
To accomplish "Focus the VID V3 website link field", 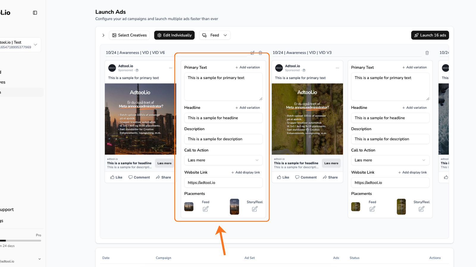I will (390, 183).
